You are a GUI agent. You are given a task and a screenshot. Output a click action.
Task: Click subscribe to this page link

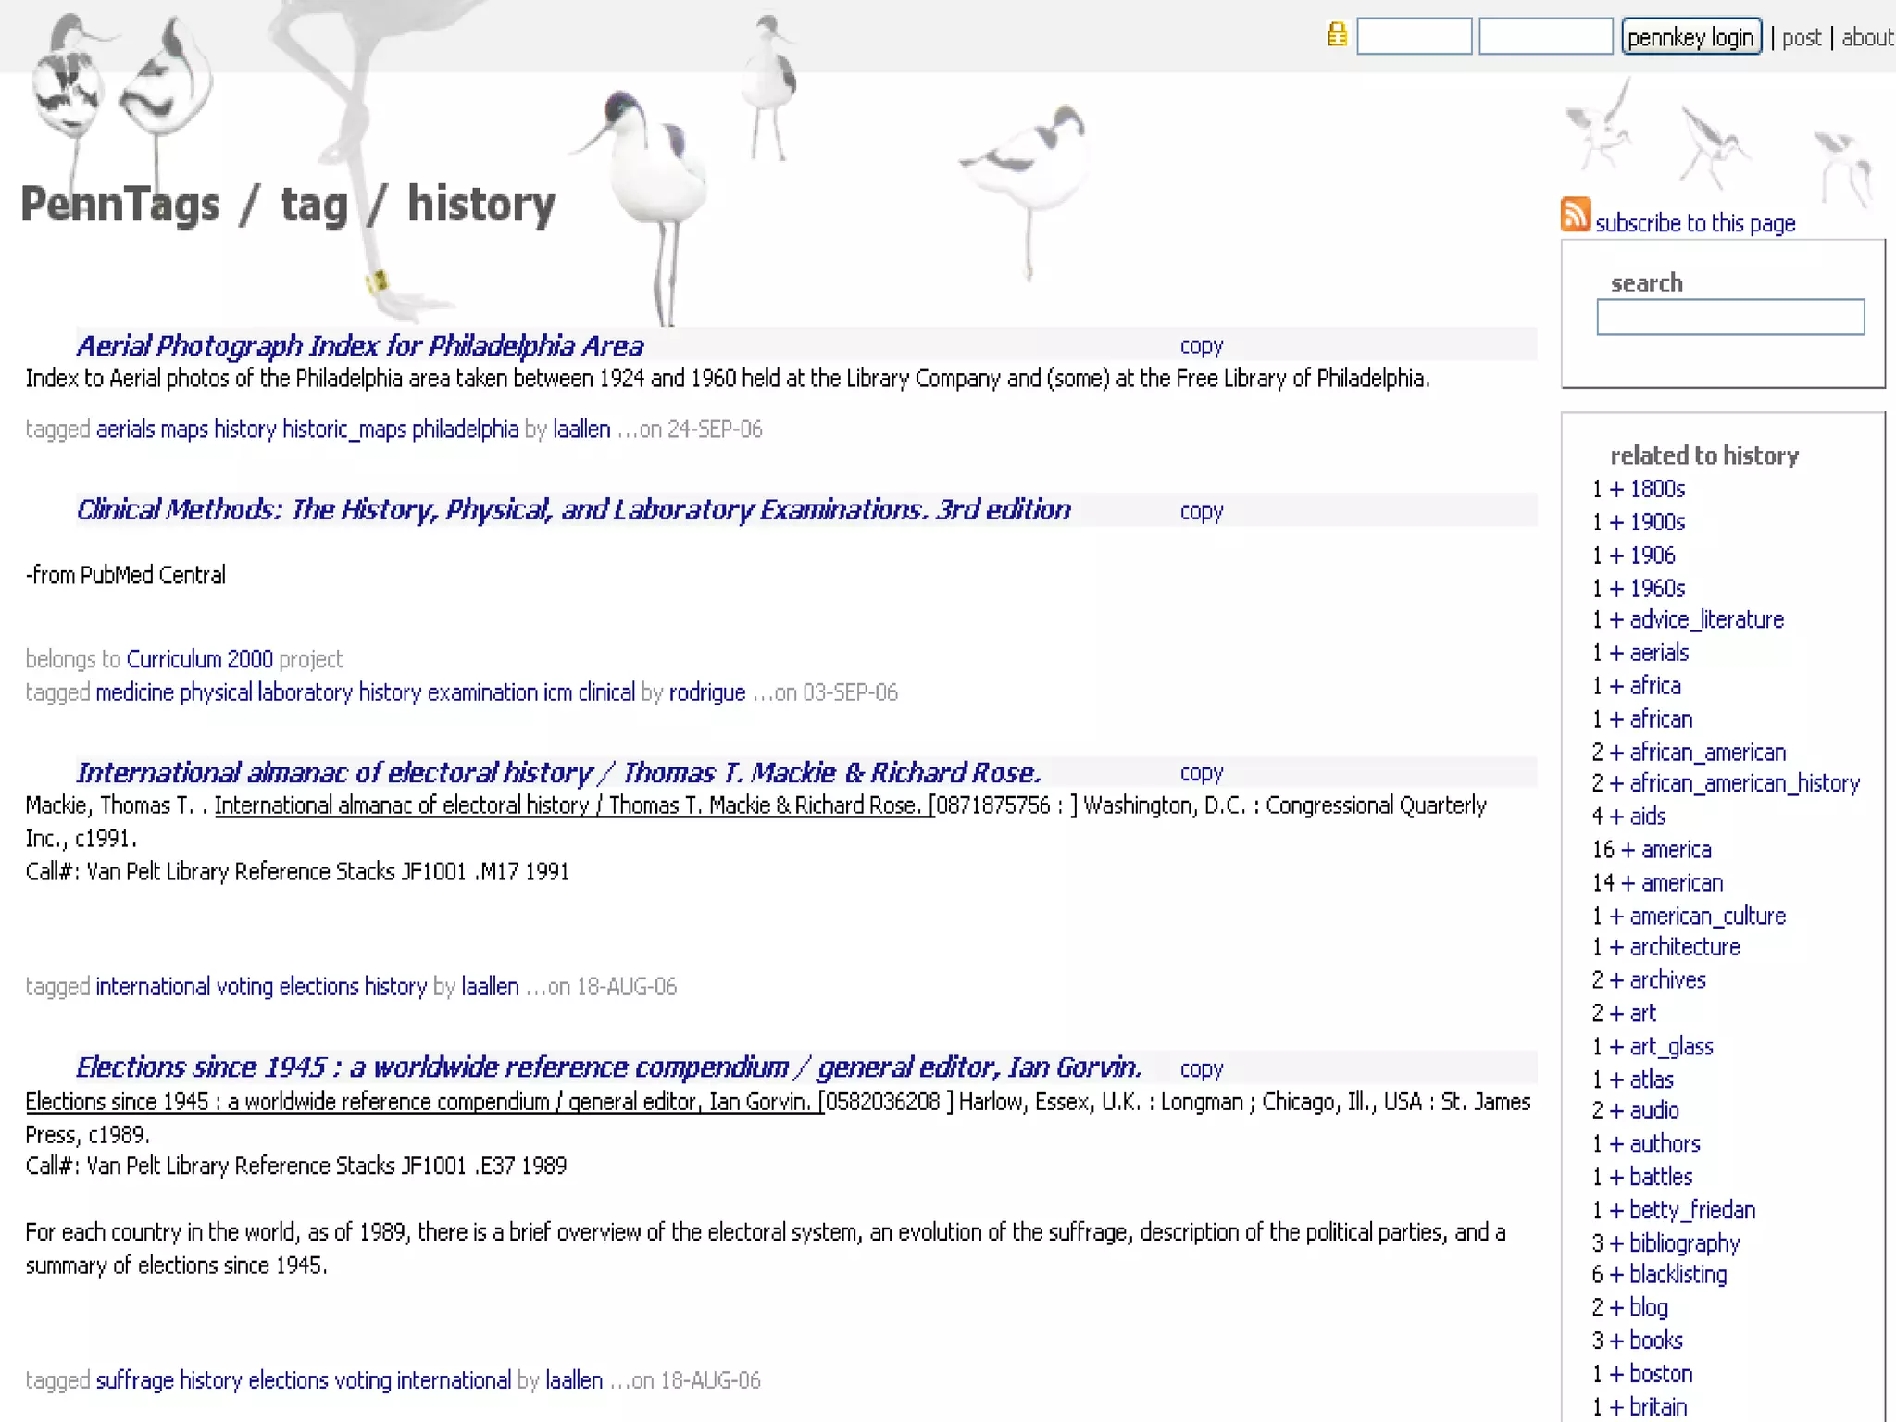pyautogui.click(x=1694, y=223)
